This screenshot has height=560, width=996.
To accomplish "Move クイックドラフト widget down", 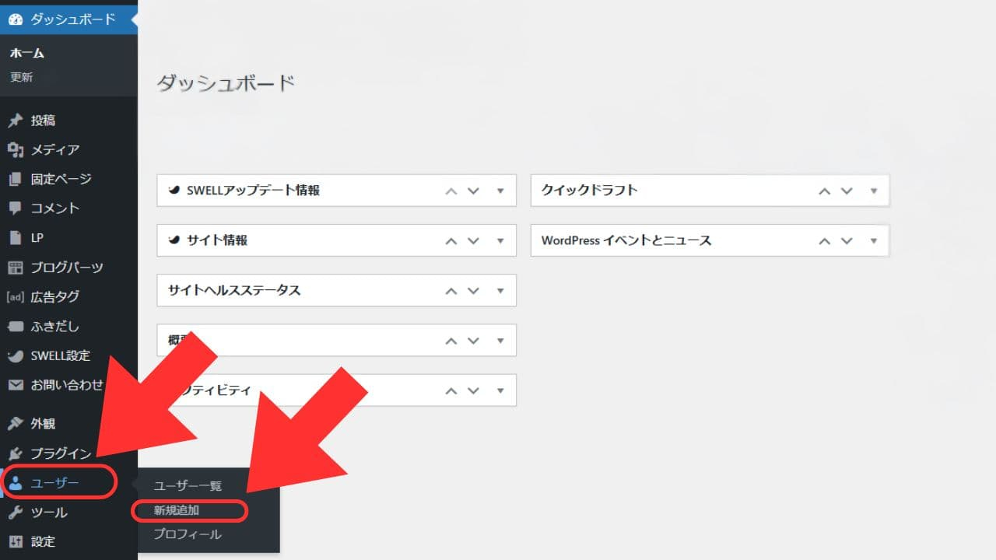I will [x=847, y=191].
